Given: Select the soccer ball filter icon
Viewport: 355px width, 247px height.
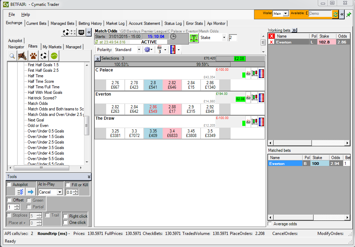Looking at the screenshot, I should (x=44, y=56).
